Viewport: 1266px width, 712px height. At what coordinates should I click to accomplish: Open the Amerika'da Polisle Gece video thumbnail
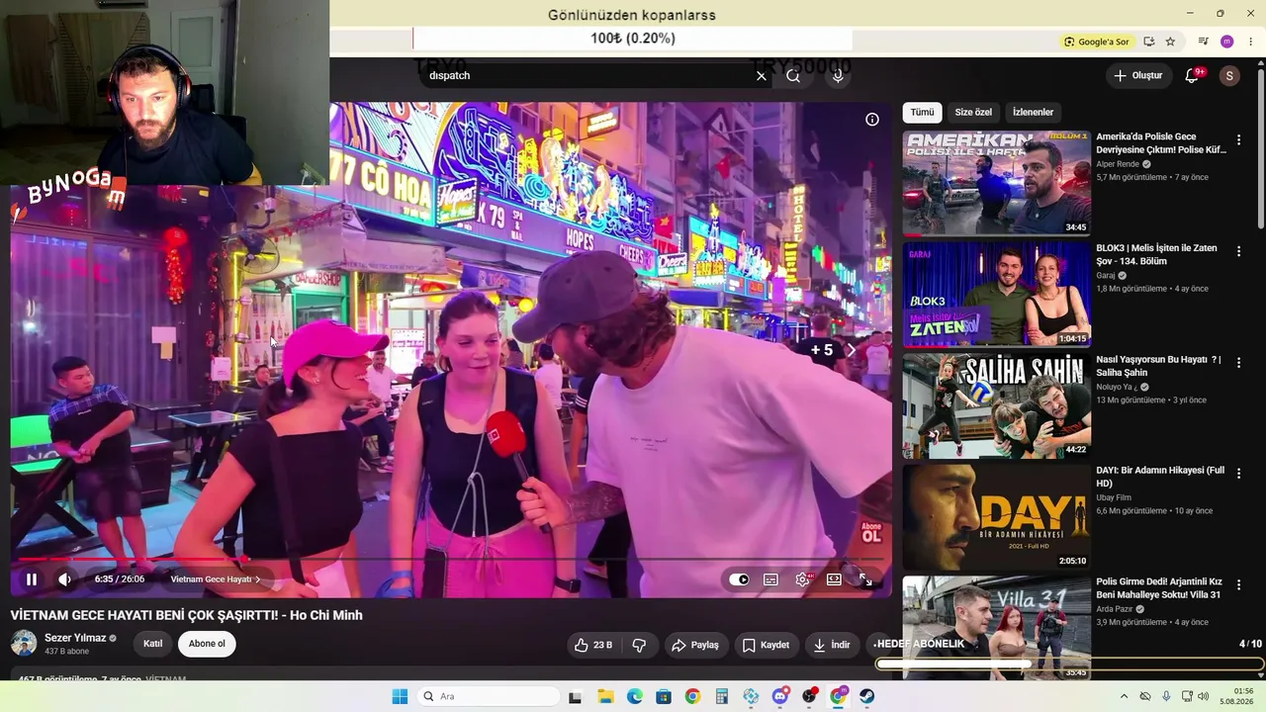996,183
